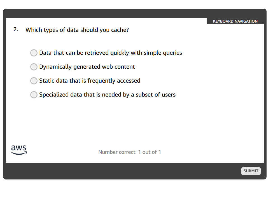Screen dimensions: 273x199
Task: Click the KEYBOARD NAVIGATION tab header
Action: [235, 21]
